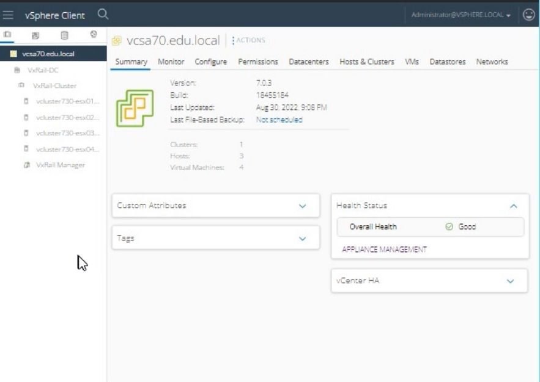
Task: Switch to VMs and Templates inventory view
Action: point(35,36)
